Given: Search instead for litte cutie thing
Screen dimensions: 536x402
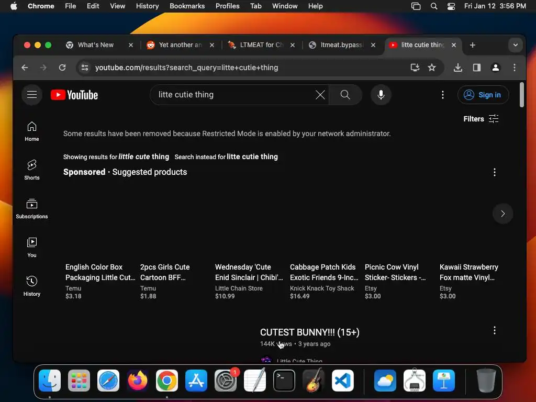Looking at the screenshot, I should tap(252, 157).
